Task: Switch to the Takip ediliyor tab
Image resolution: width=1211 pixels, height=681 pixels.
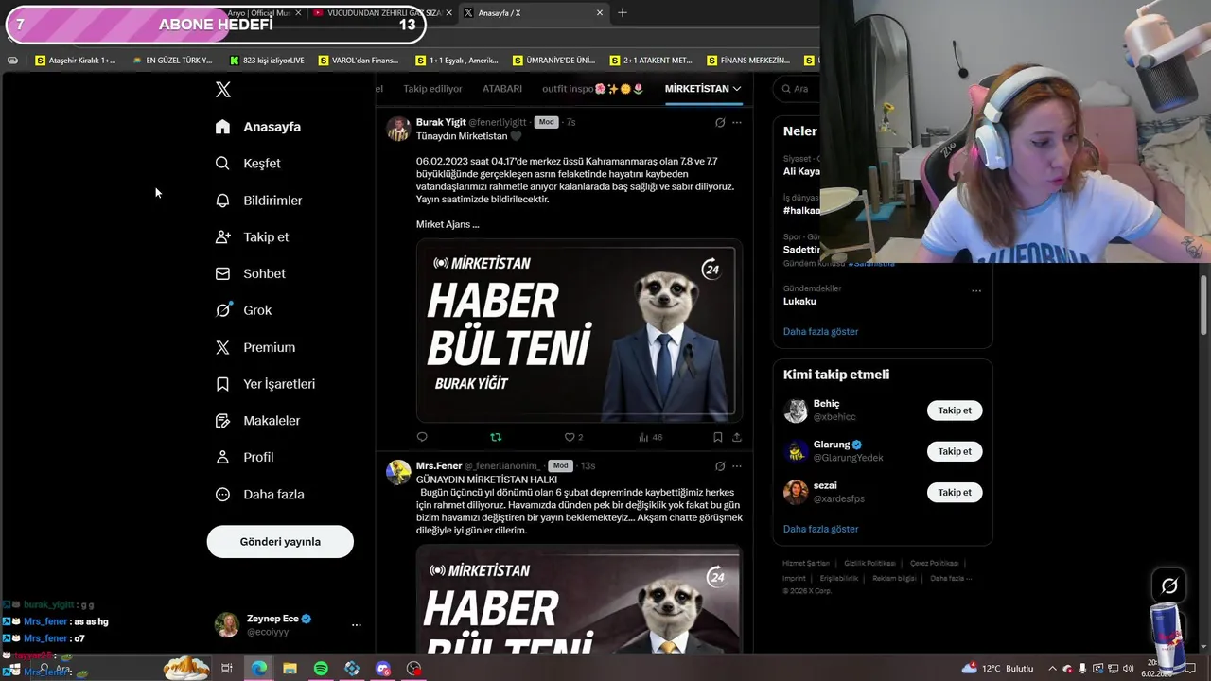Action: pos(432,89)
